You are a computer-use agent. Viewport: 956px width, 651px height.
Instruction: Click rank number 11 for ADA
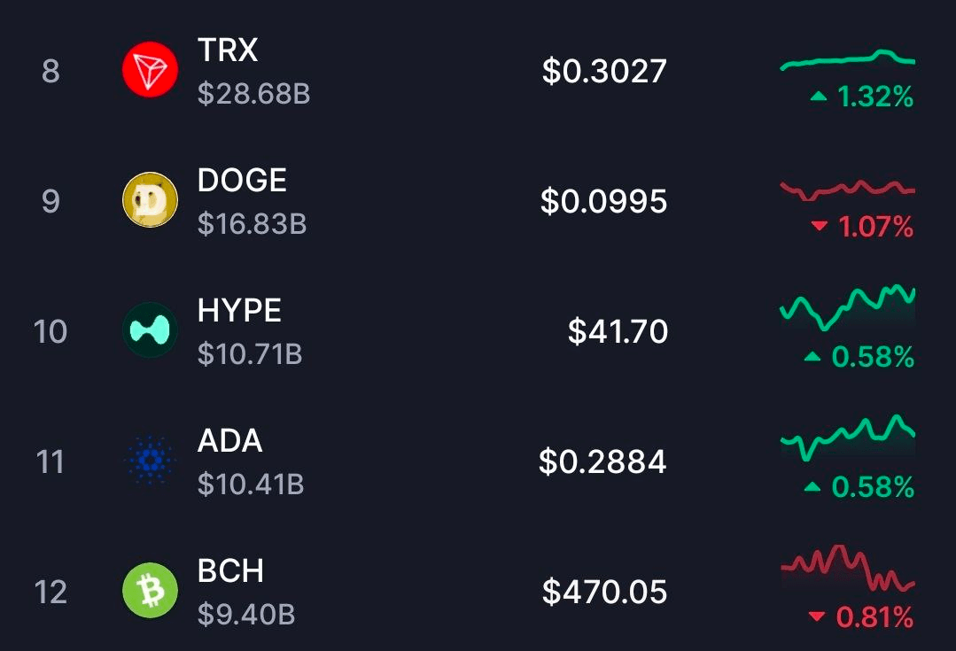(x=51, y=461)
